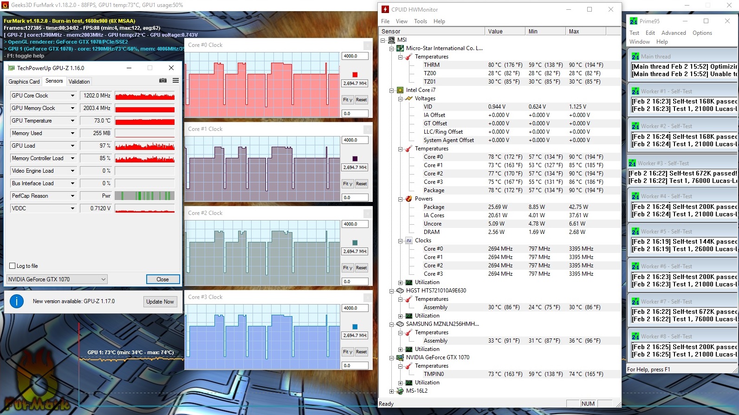Click Reset button on Core #0 Clock graph

coord(362,100)
